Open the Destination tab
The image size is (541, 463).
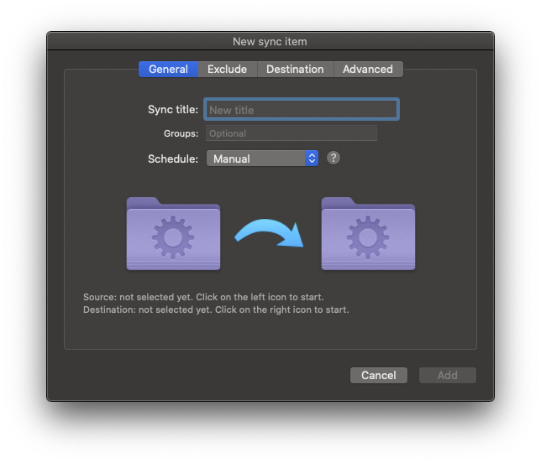296,70
